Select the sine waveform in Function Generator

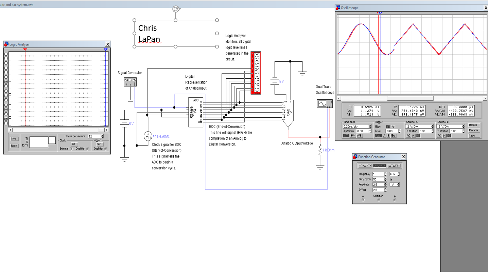365,166
